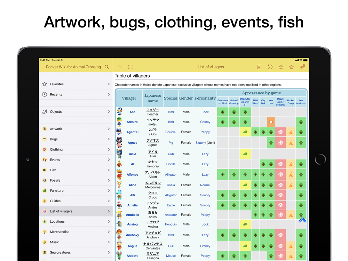This screenshot has width=348, height=261.
Task: Toggle fullscreen view of the article
Action: [130, 67]
